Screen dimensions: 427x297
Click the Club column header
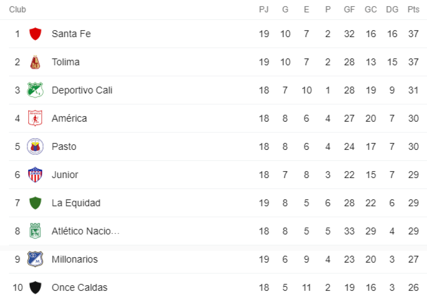[x=17, y=9]
